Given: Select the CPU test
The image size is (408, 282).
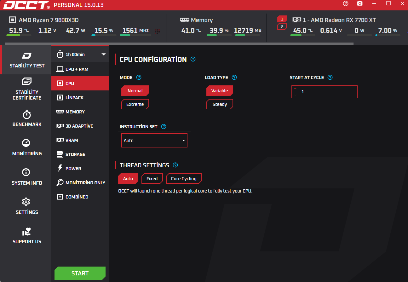Looking at the screenshot, I should click(80, 83).
